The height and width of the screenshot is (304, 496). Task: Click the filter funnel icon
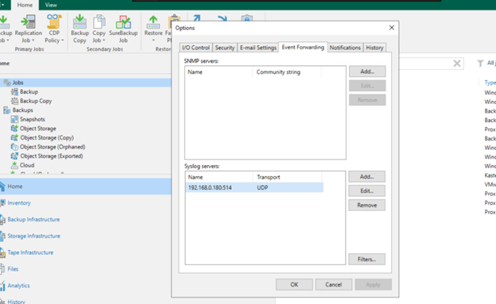[x=480, y=63]
